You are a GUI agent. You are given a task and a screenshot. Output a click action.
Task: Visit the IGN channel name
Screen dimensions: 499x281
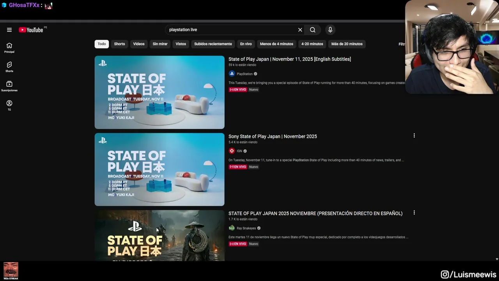point(239,151)
